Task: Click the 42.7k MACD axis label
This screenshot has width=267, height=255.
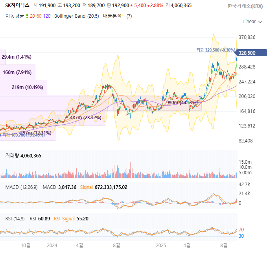Action: tap(244, 185)
